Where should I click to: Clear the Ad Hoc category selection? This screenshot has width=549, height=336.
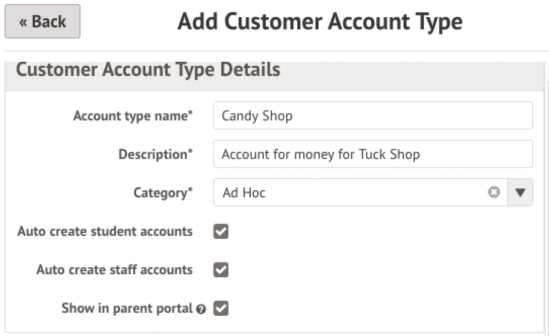[x=494, y=192]
